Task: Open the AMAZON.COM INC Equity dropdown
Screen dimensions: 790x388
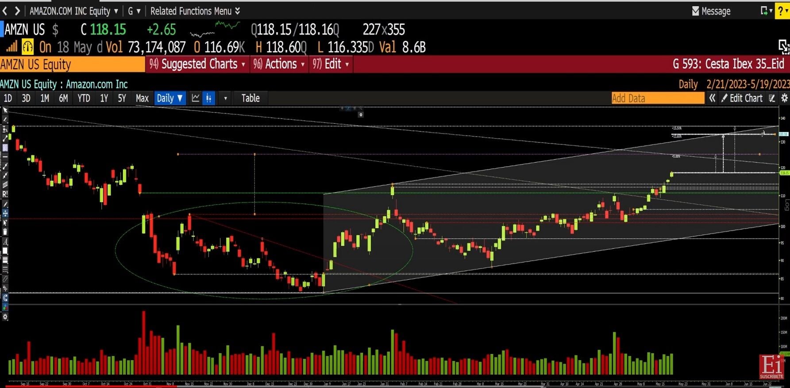Action: pyautogui.click(x=74, y=11)
